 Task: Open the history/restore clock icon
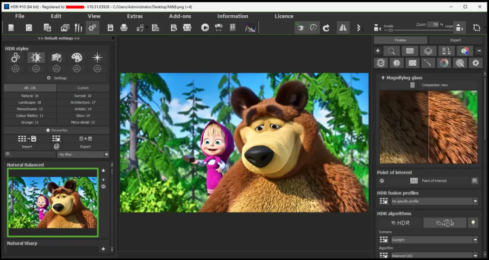pyautogui.click(x=29, y=28)
